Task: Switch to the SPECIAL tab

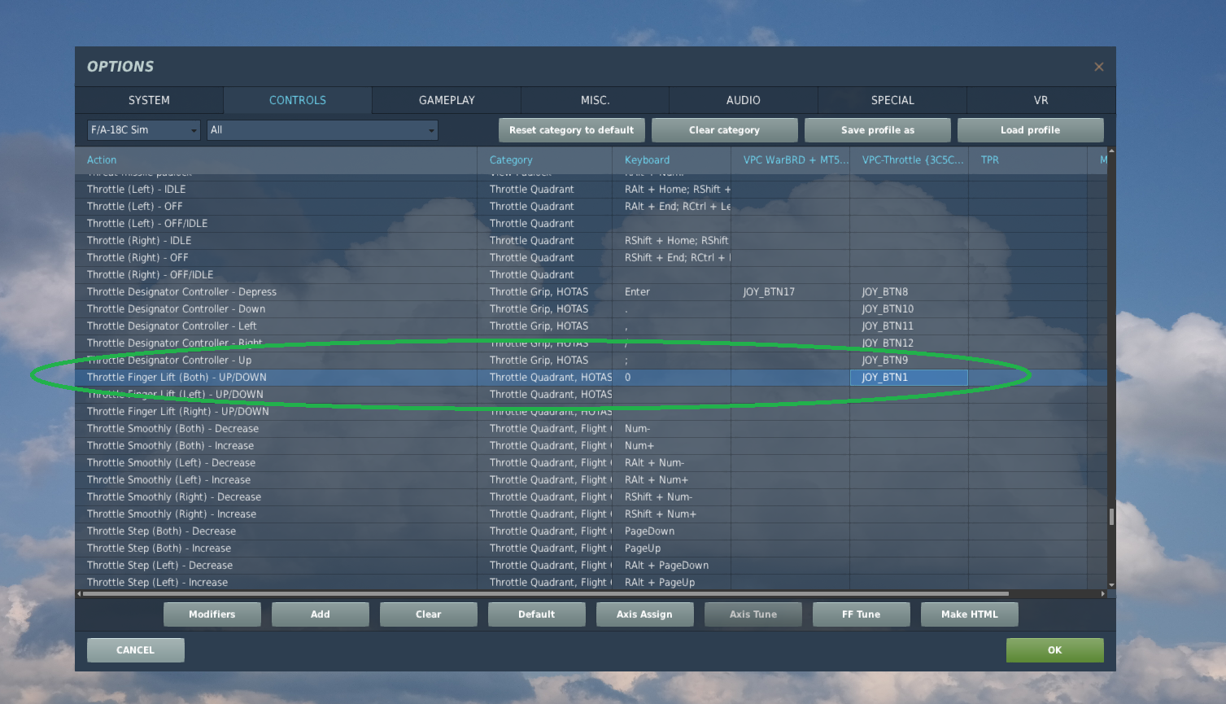Action: pyautogui.click(x=892, y=100)
